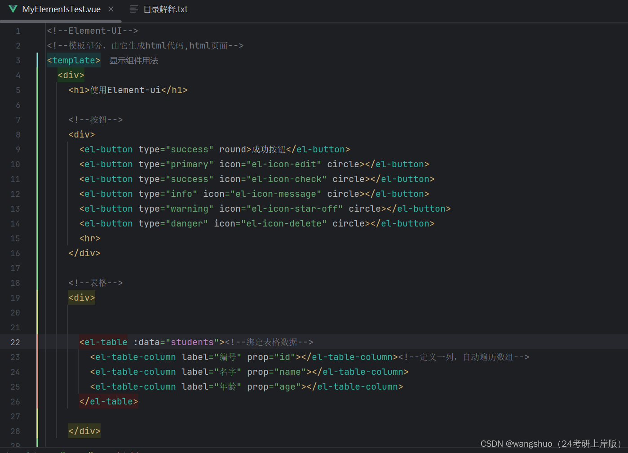Screen dimensions: 628x453
Task: Click the label "编号" value
Action: click(x=228, y=357)
